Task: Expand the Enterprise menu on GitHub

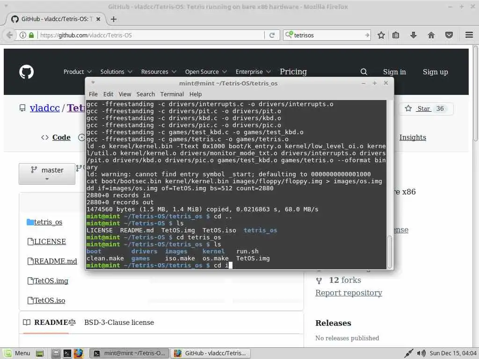Action: pyautogui.click(x=253, y=72)
